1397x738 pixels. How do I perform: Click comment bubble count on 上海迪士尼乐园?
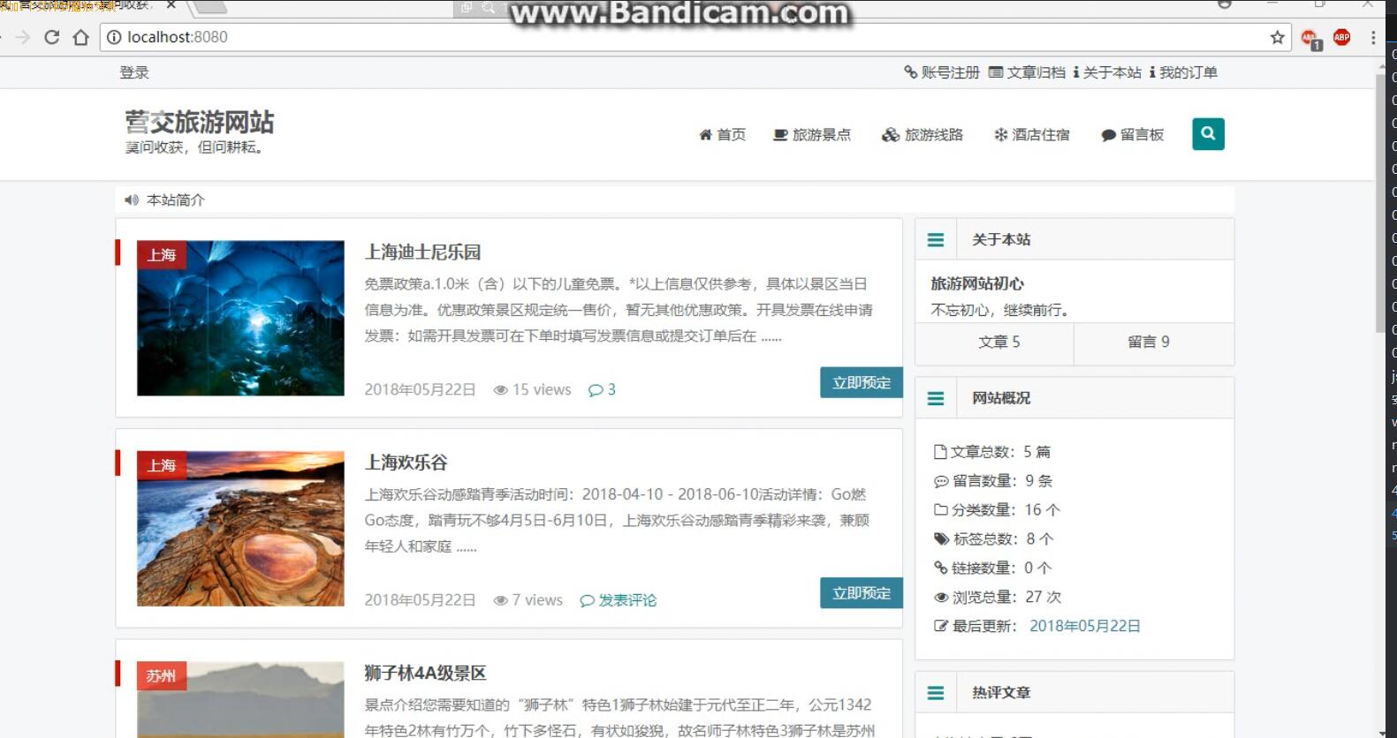(x=602, y=389)
